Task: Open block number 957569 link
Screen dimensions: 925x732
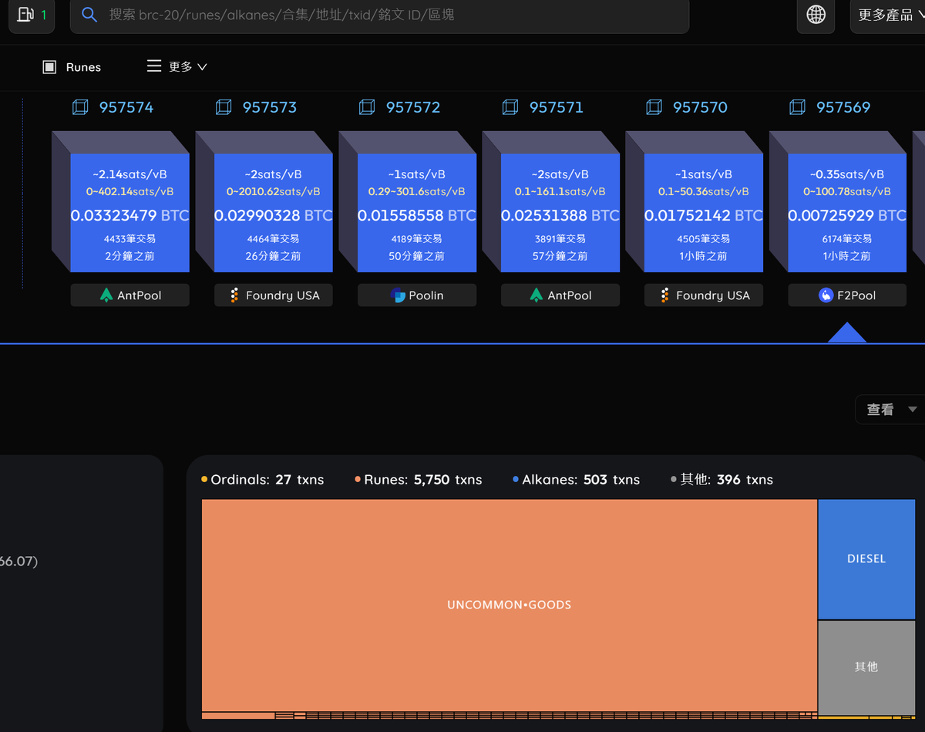Action: pyautogui.click(x=843, y=107)
